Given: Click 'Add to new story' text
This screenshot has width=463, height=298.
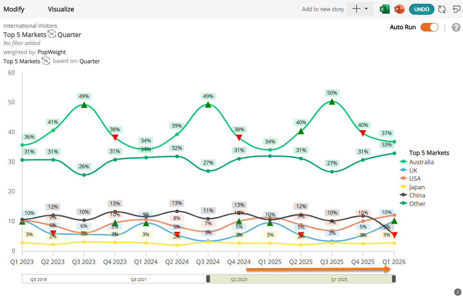Looking at the screenshot, I should [x=323, y=9].
